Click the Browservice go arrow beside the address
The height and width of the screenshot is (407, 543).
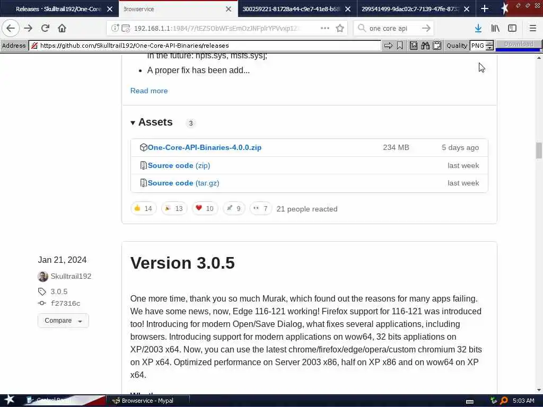tap(388, 46)
